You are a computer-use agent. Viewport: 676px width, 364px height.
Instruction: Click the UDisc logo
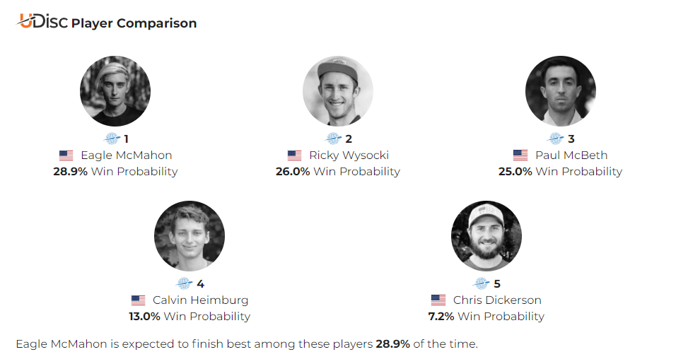(42, 21)
